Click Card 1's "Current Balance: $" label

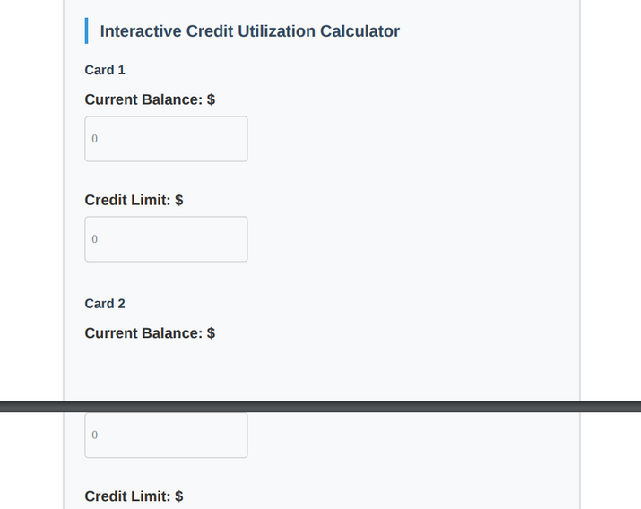150,99
